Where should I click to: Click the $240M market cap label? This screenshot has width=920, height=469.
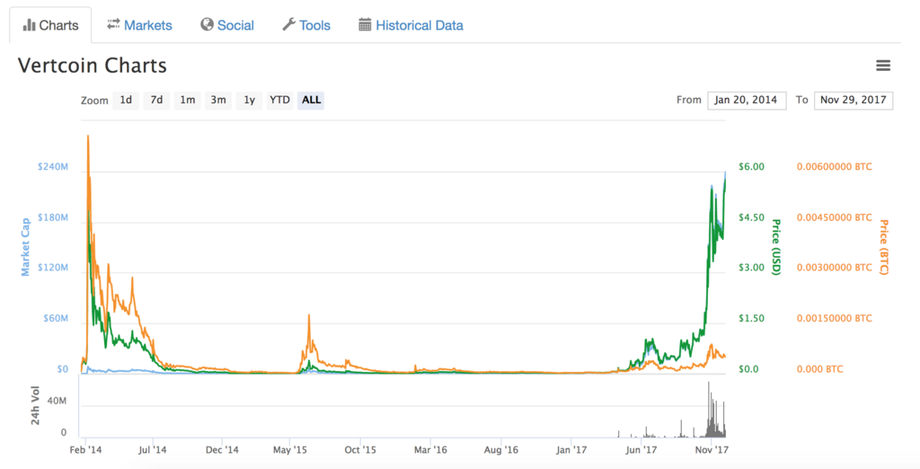pyautogui.click(x=53, y=167)
